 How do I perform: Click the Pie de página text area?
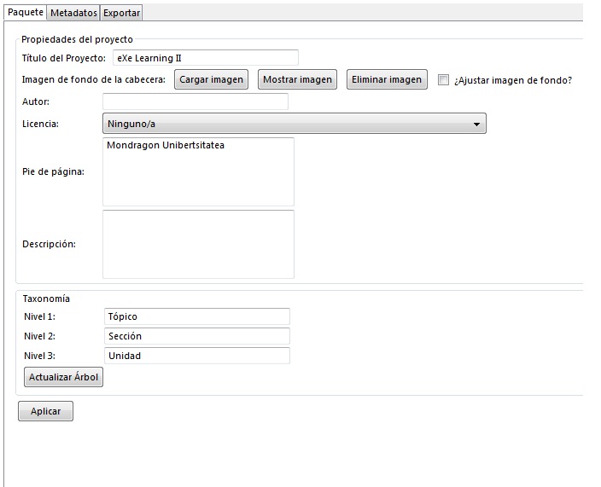click(x=198, y=171)
